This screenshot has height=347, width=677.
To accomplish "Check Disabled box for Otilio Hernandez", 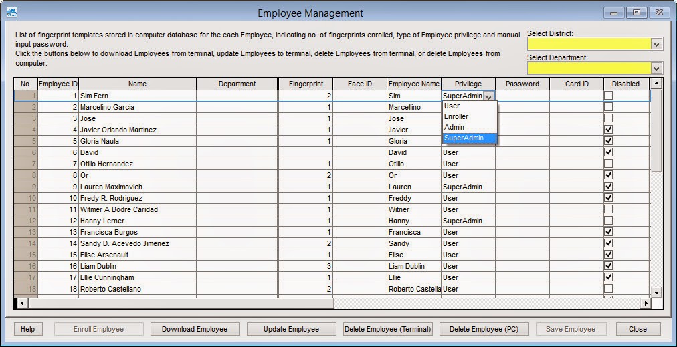I will [x=608, y=164].
